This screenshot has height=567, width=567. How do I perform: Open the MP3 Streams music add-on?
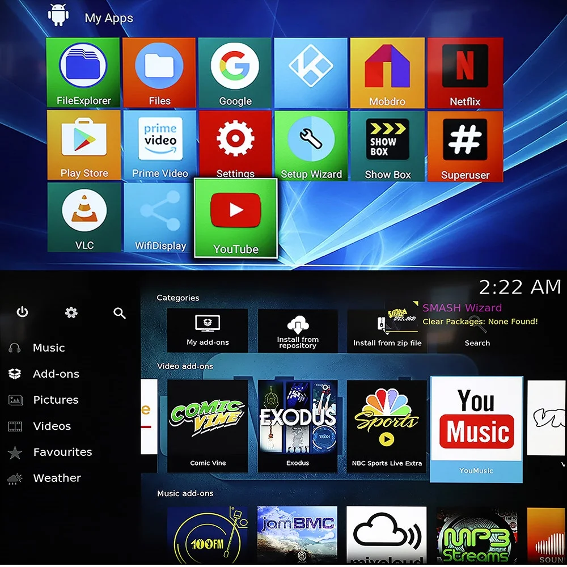point(477,535)
